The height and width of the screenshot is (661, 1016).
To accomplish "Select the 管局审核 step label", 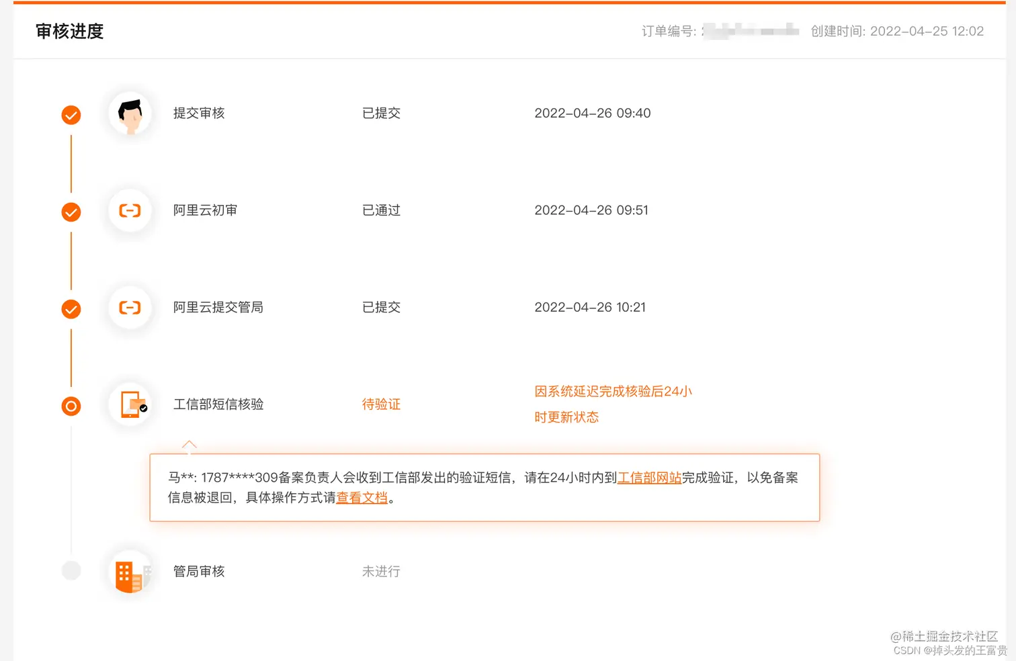I will (198, 571).
